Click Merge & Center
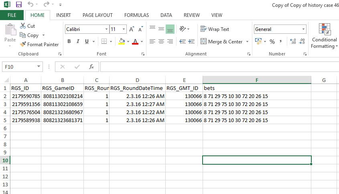The width and height of the screenshot is (339, 194). point(221,42)
